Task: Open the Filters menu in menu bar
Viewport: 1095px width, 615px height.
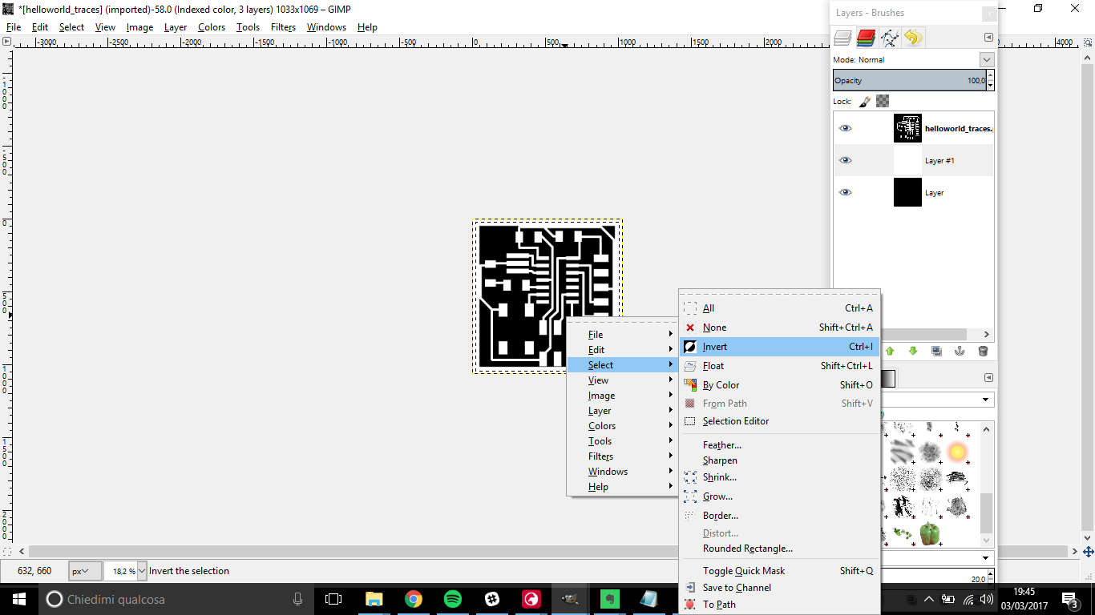Action: click(283, 27)
